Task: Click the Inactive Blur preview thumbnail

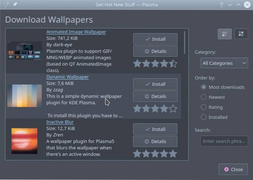Action: tap(24, 141)
